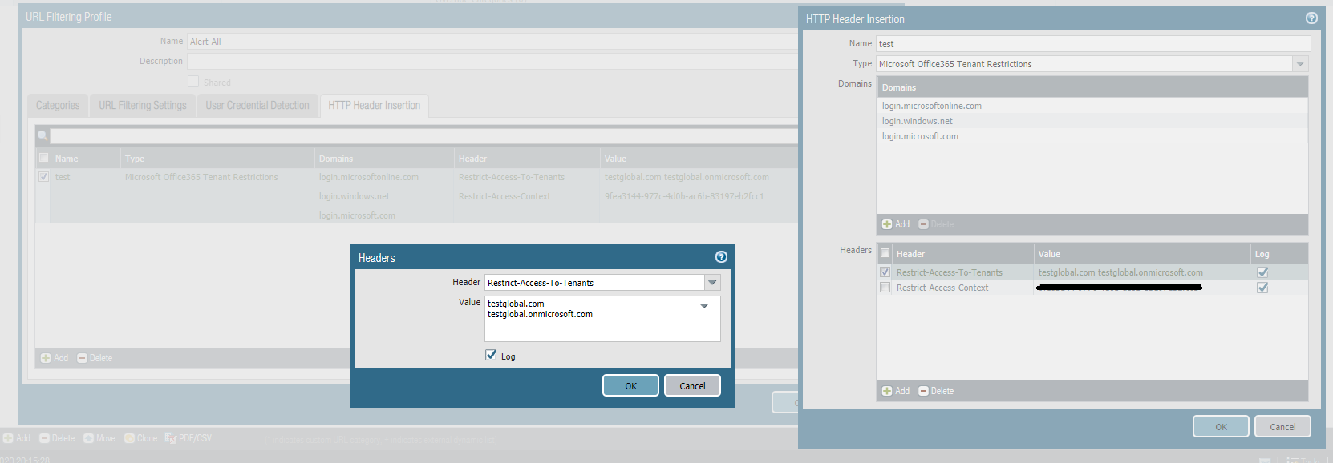This screenshot has width=1333, height=463.
Task: Click Value column header in Headers grid
Action: [x=1142, y=253]
